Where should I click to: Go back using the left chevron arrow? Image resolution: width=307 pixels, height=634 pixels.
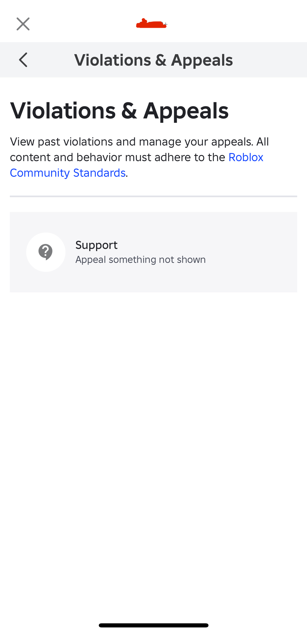pos(23,60)
